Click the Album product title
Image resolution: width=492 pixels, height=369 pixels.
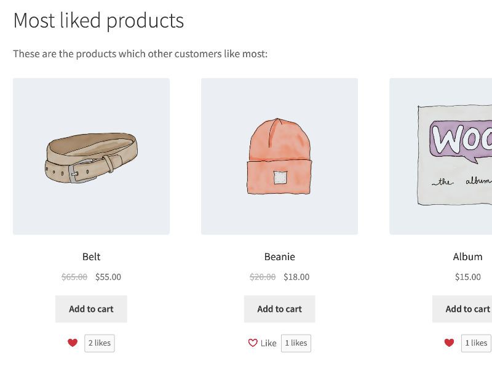468,256
